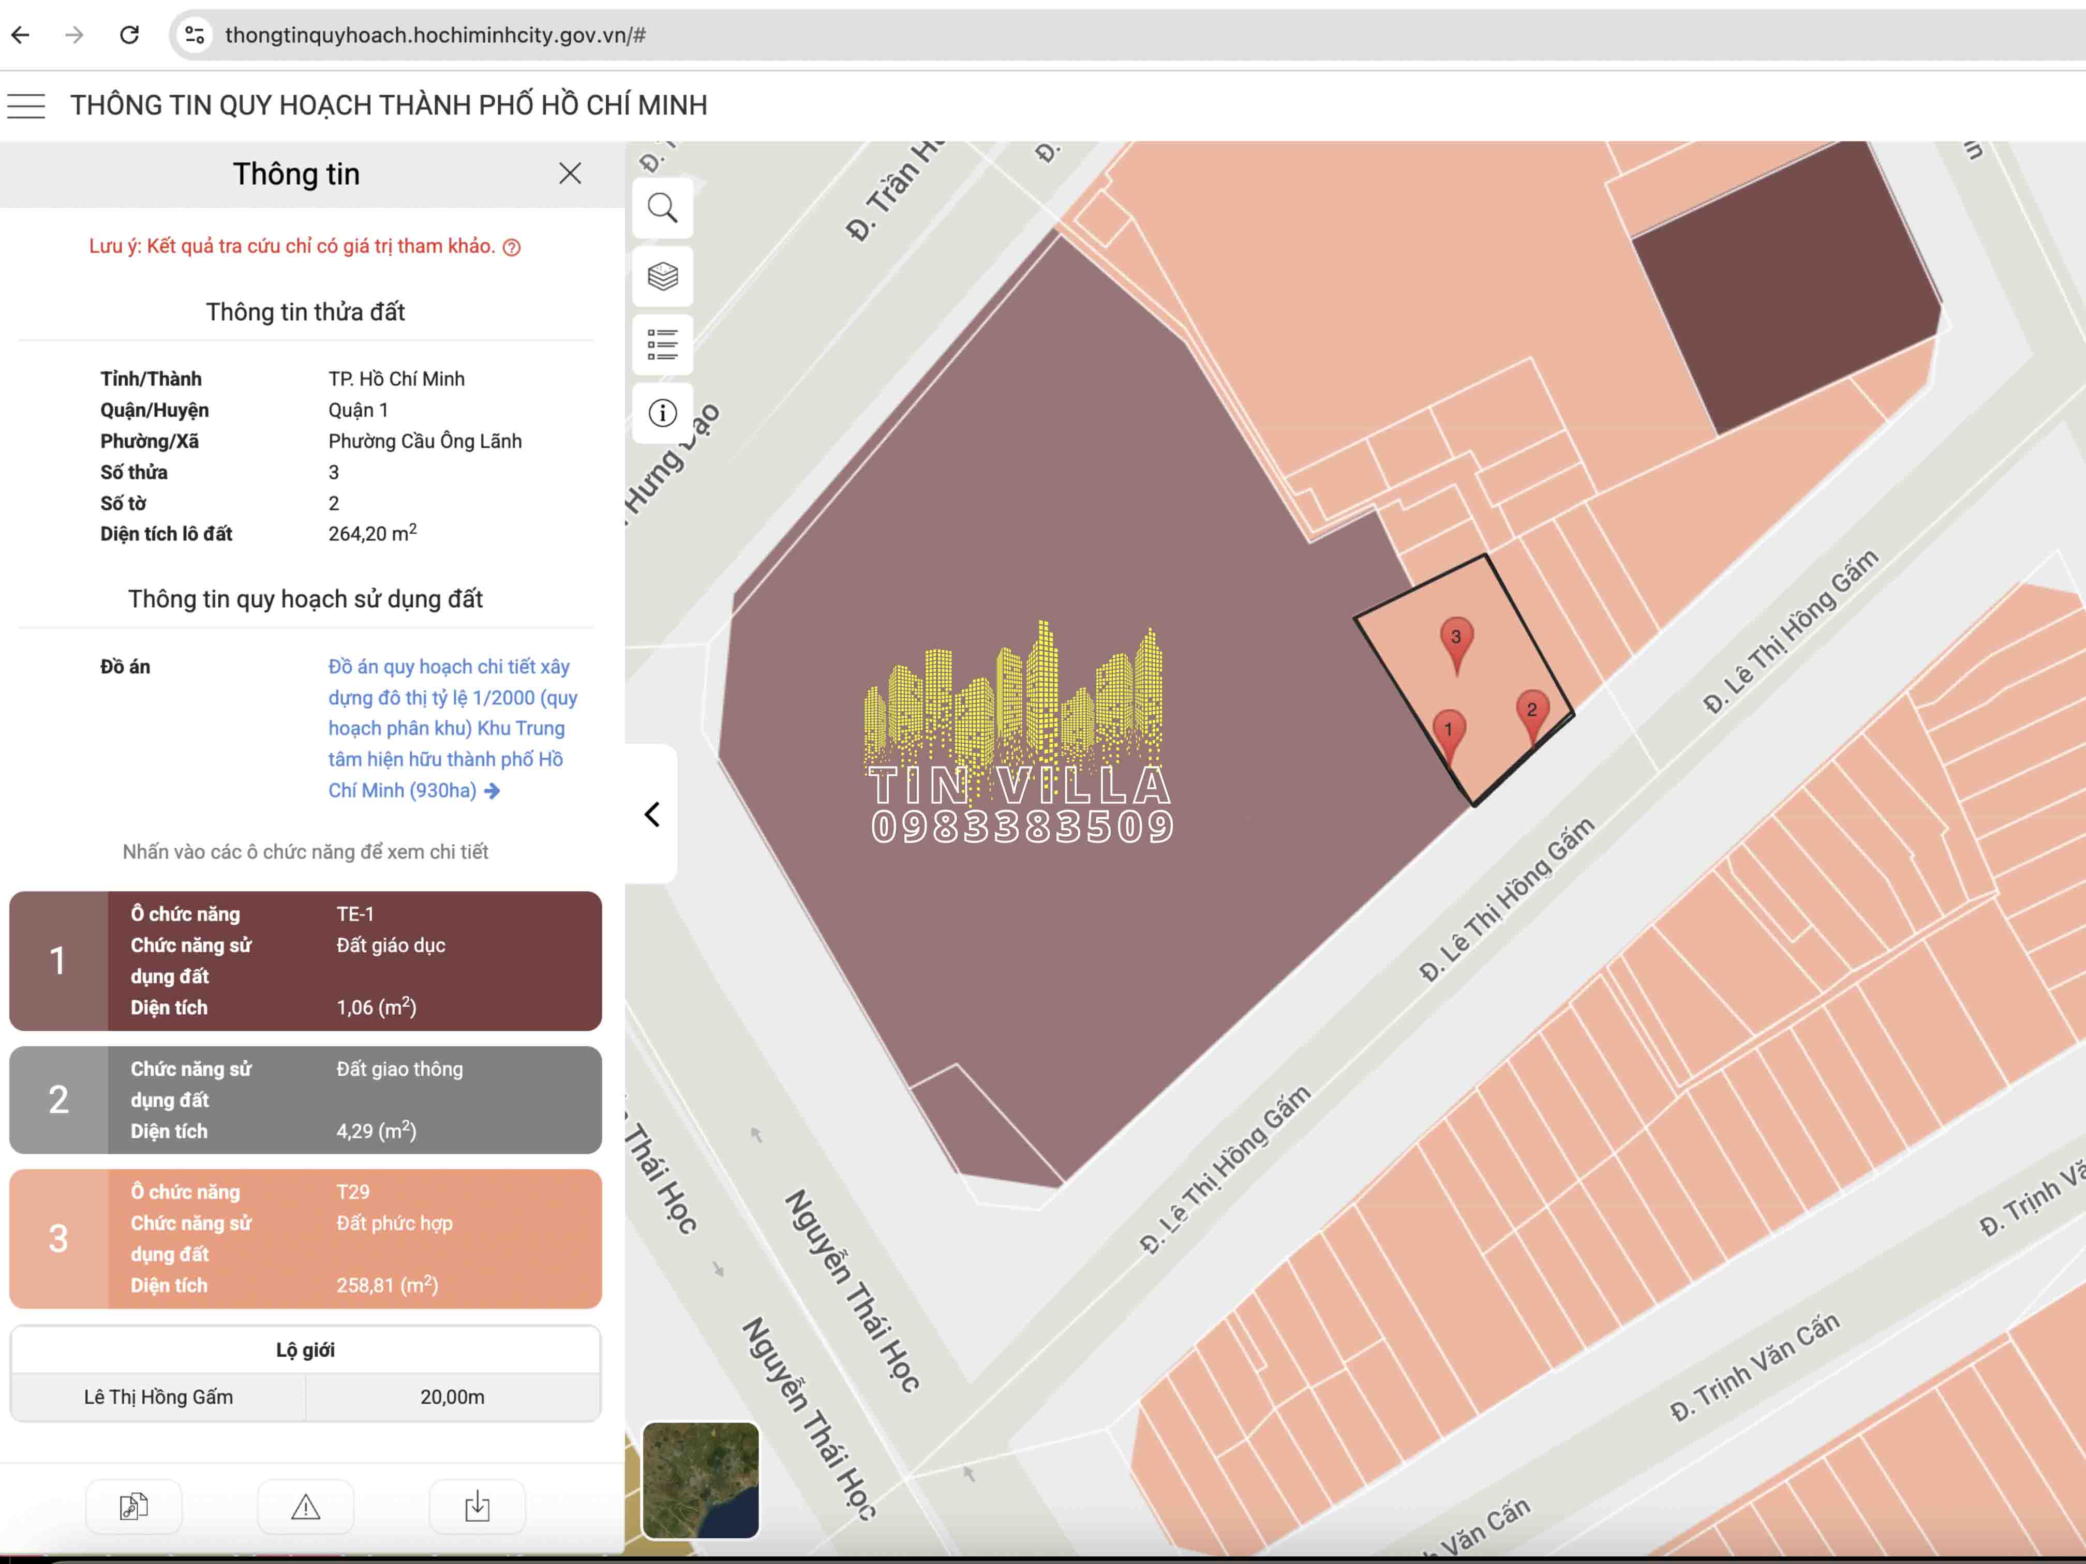
Task: Open the Đồ án quy hoạch link
Action: 448,728
